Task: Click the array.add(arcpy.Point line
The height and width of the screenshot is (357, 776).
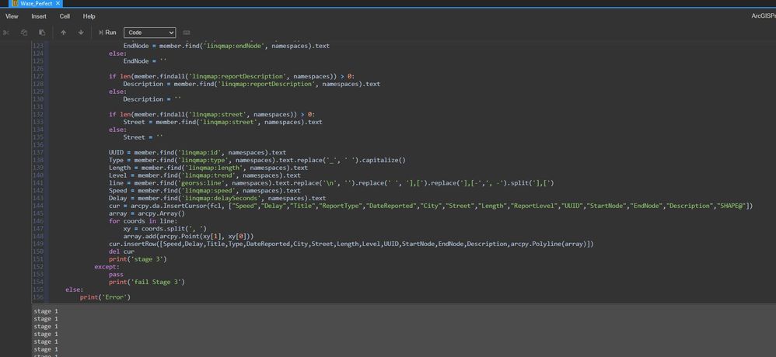Action: pos(188,237)
